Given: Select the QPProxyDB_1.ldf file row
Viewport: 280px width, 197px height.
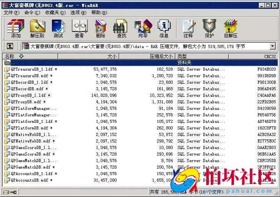Looking at the screenshot, I should (140, 95).
